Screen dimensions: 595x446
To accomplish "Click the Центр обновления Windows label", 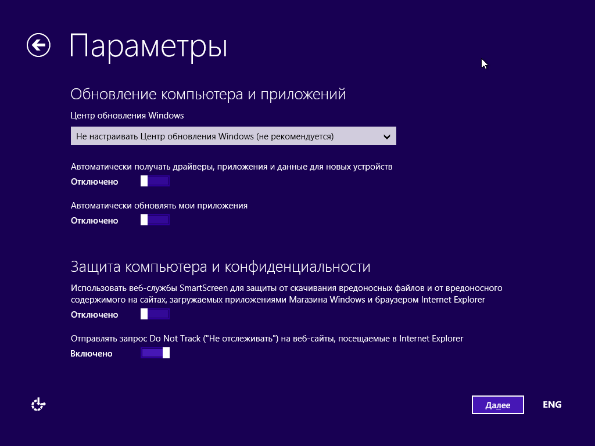I will tap(127, 116).
